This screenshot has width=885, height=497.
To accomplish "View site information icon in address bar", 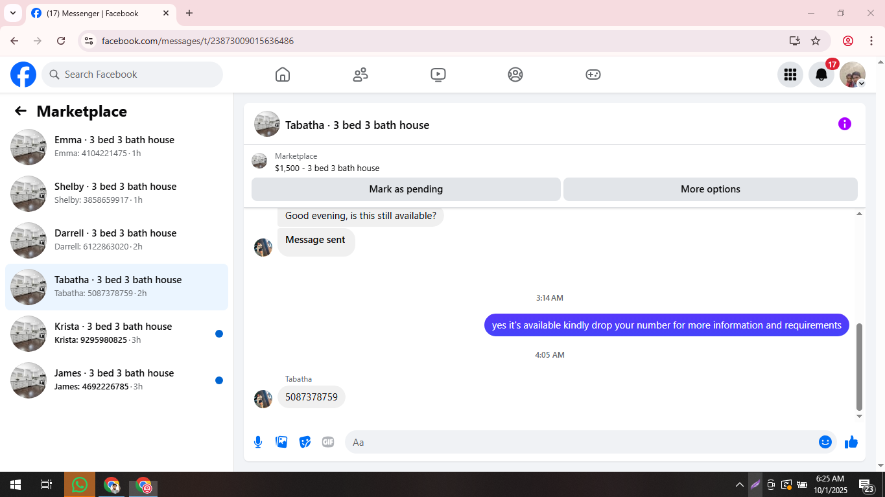I will [x=89, y=41].
